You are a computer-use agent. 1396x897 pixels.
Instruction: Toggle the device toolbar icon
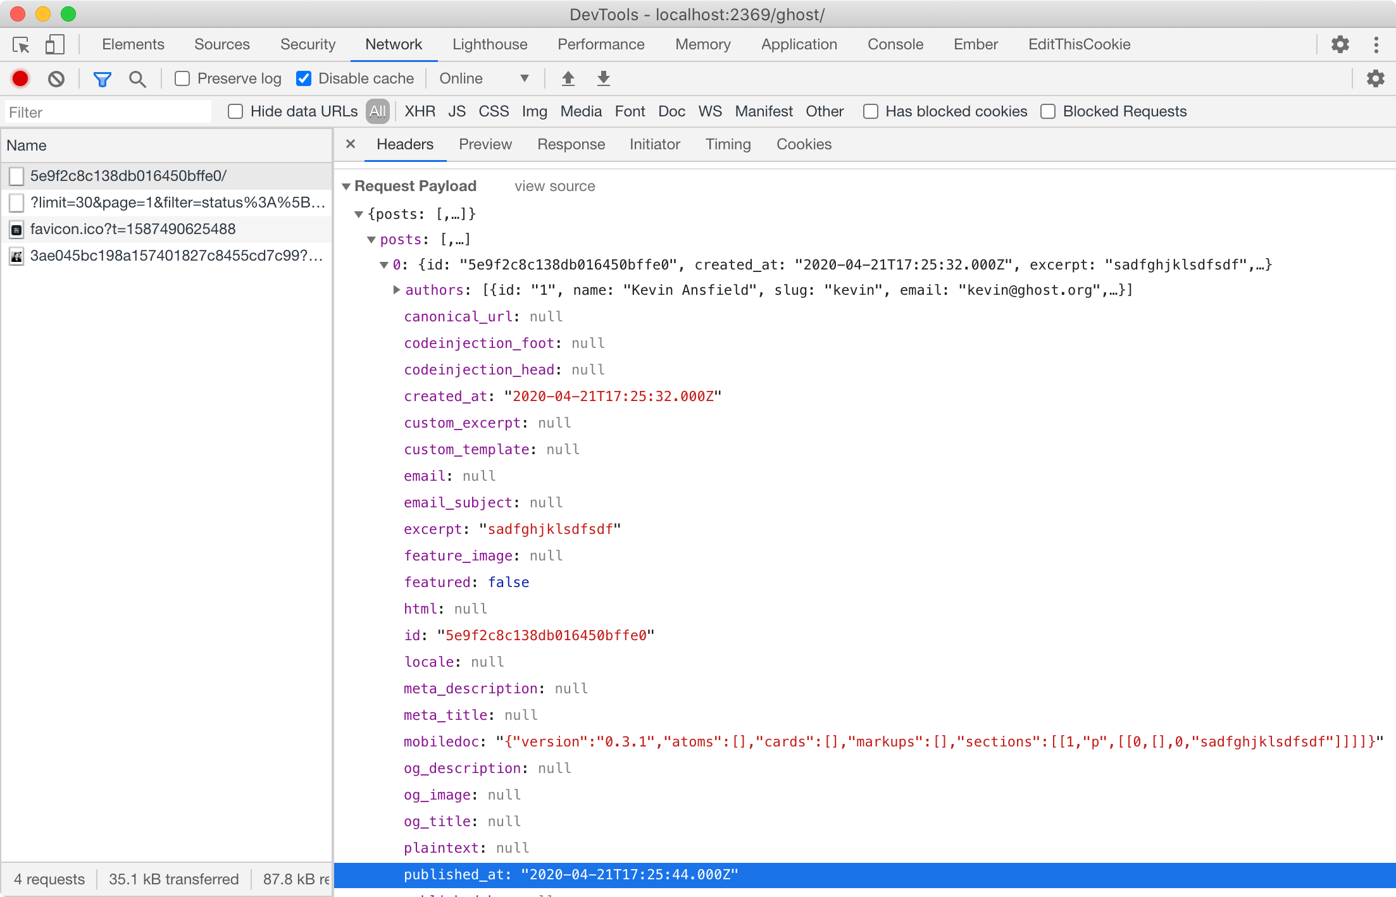55,44
